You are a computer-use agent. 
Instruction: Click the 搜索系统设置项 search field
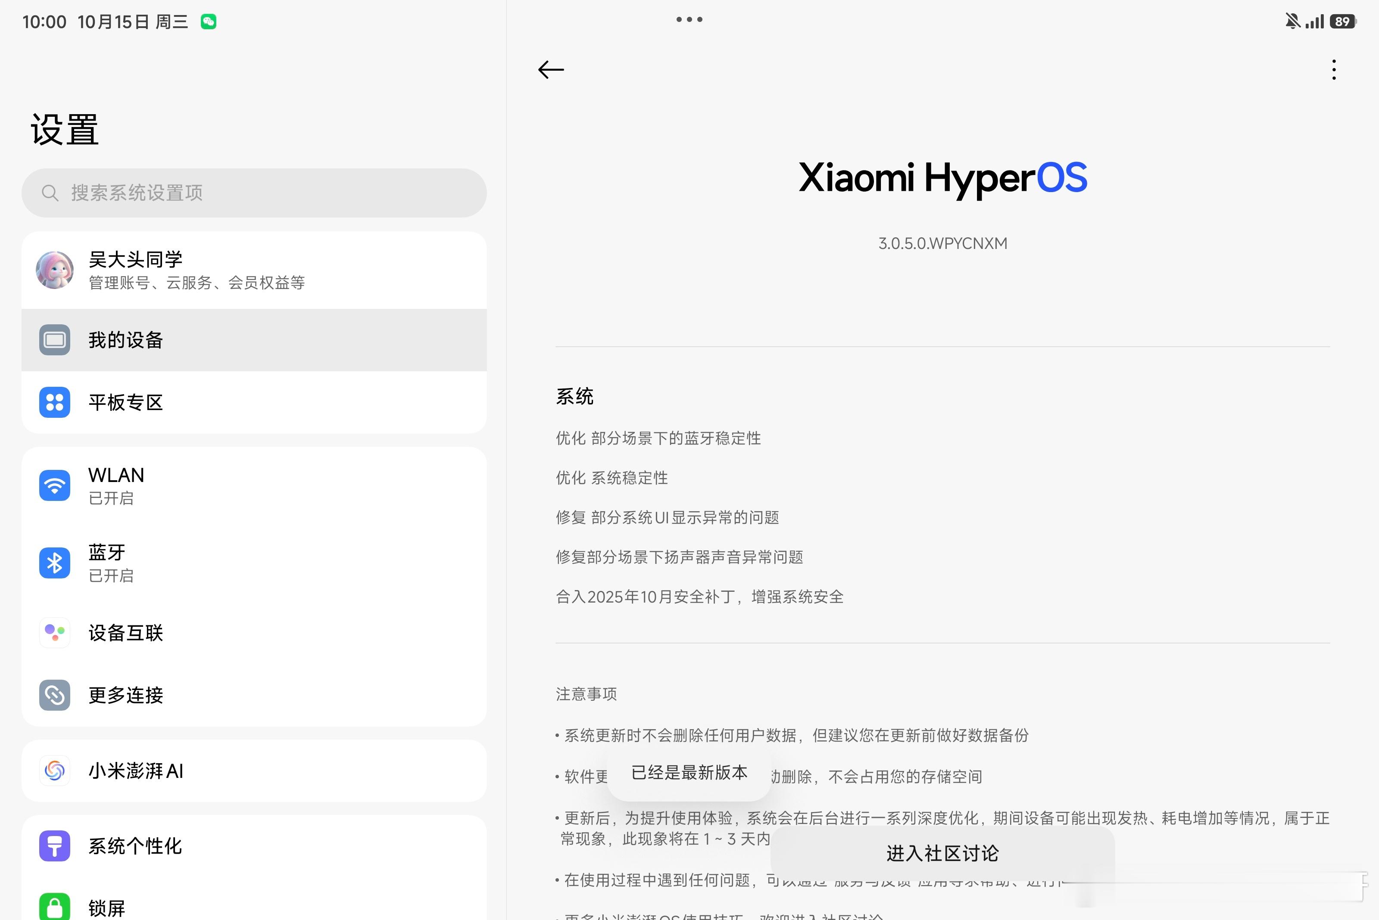[x=254, y=193]
